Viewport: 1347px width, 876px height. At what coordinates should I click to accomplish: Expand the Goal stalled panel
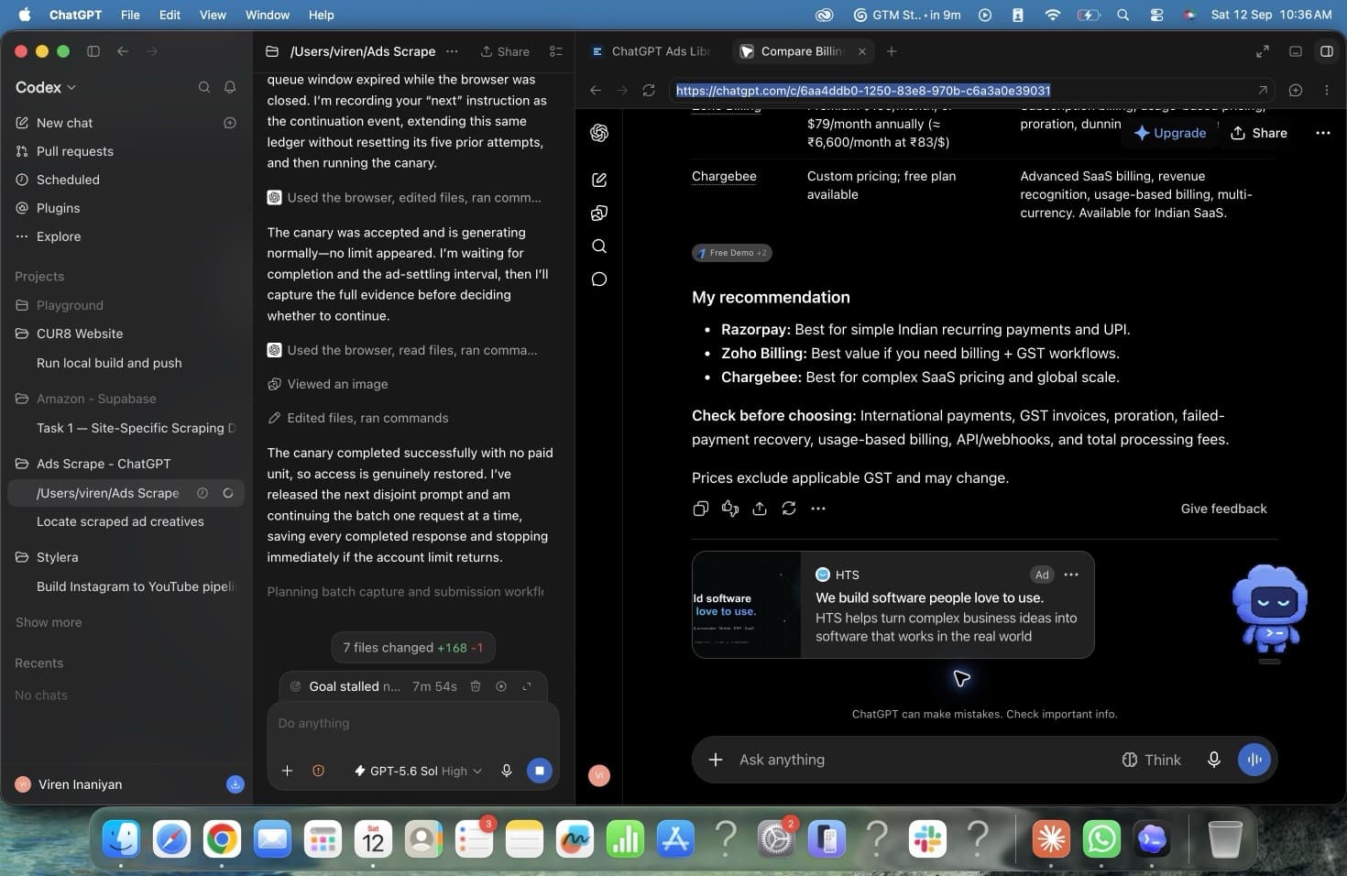point(527,686)
